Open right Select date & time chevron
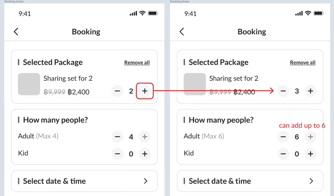Viewport: 334px width, 196px height. pyautogui.click(x=311, y=181)
